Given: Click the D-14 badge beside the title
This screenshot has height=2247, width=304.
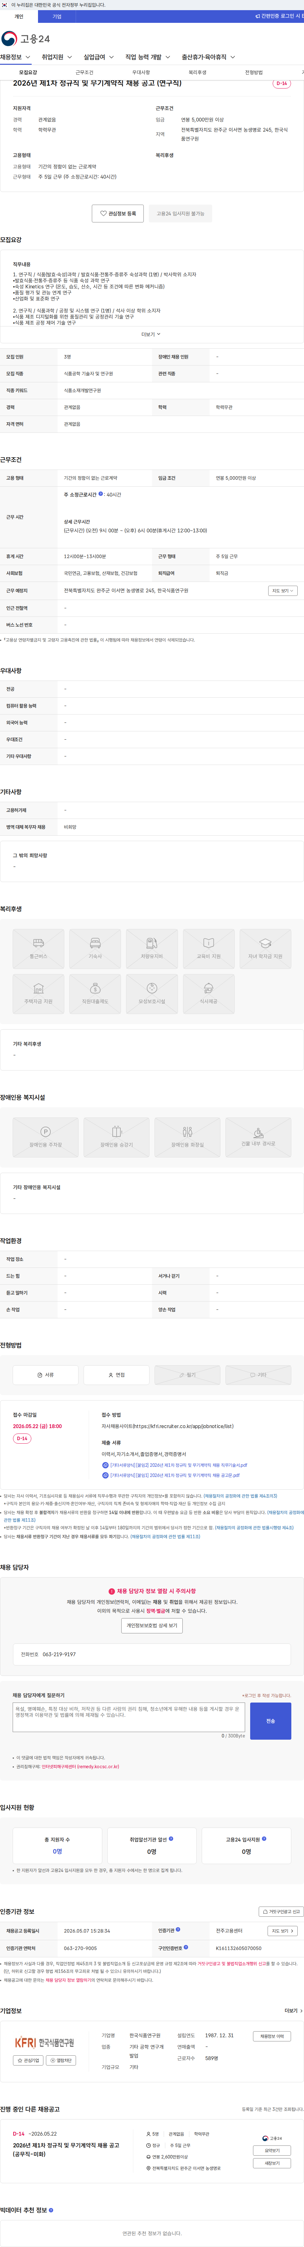Looking at the screenshot, I should coord(281,84).
